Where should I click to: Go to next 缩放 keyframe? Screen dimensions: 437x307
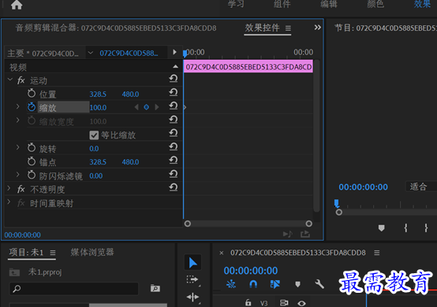[x=157, y=107]
